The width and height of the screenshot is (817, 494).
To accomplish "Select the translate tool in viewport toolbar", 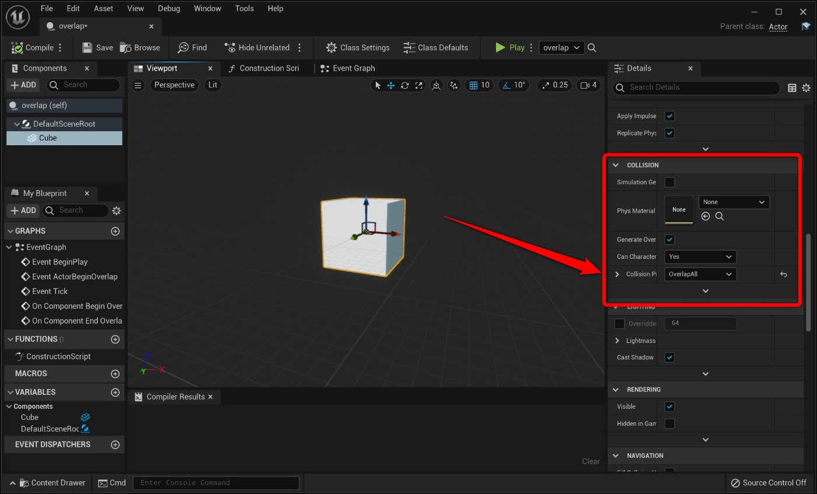I will [x=391, y=85].
